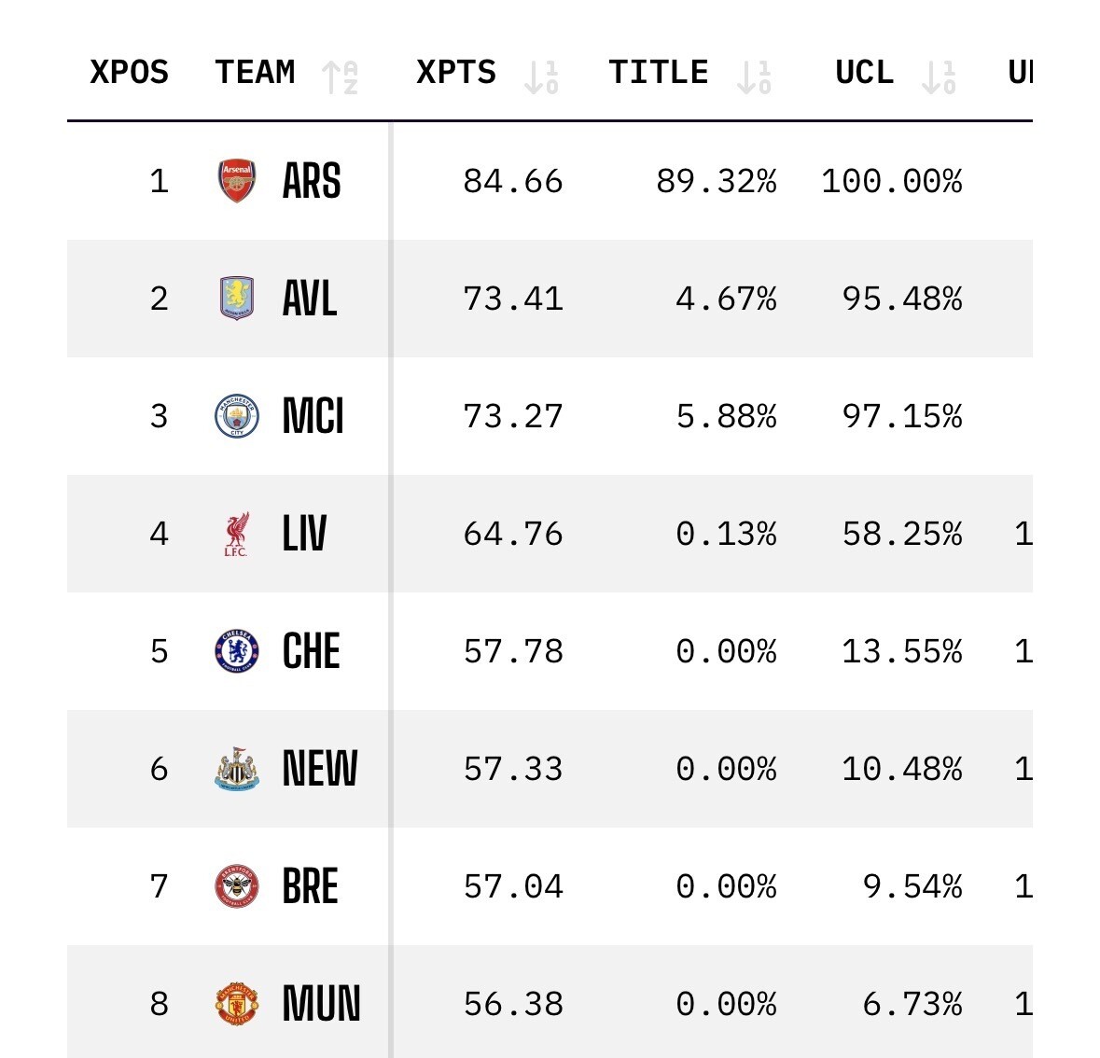Image resolution: width=1100 pixels, height=1058 pixels.
Task: Click the Arsenal club crest icon
Action: coord(237,181)
